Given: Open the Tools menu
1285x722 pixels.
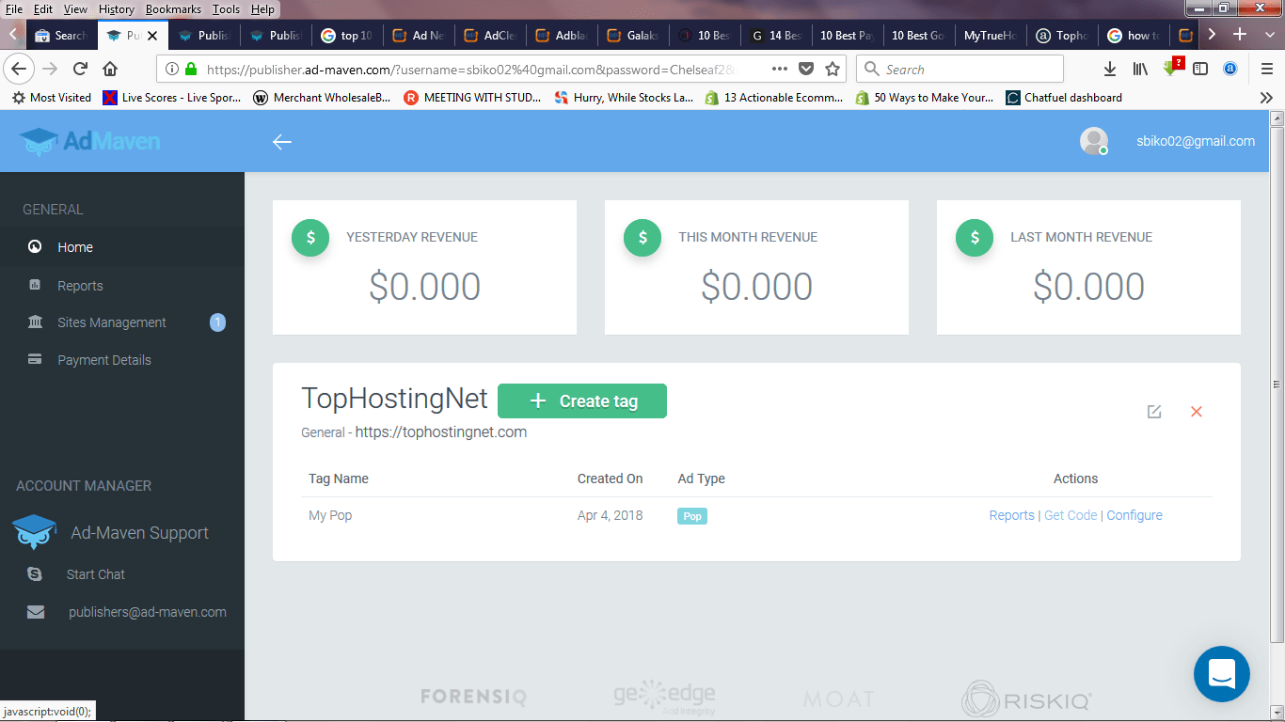Looking at the screenshot, I should [x=226, y=9].
